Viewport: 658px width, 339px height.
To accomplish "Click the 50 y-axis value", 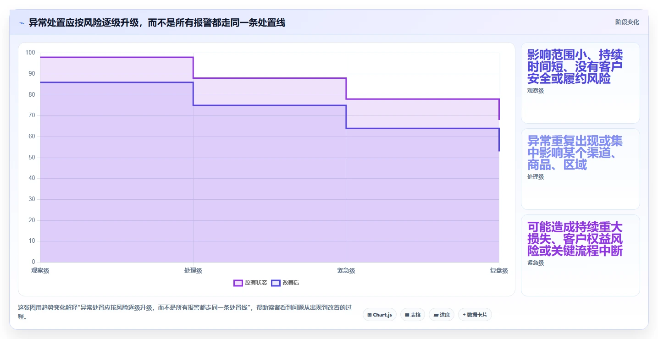I will click(x=32, y=157).
